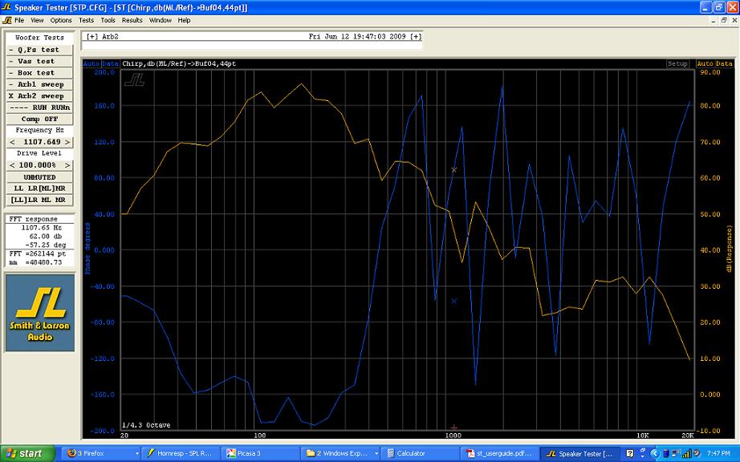Restore the inner document window

(724, 20)
